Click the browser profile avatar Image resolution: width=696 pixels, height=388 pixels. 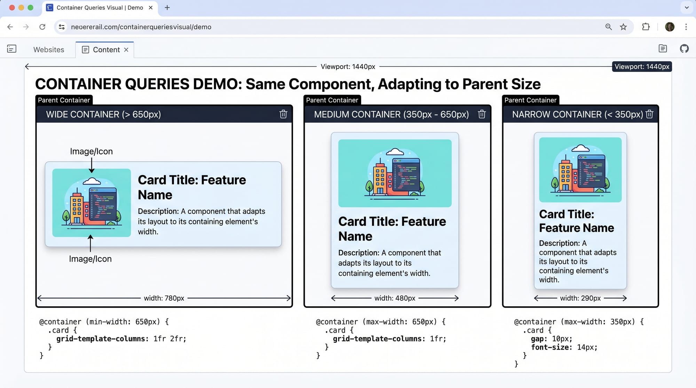[669, 26]
